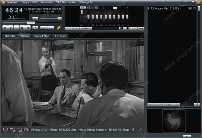Click the volume slider handle
The image size is (202, 138).
coord(59,19)
